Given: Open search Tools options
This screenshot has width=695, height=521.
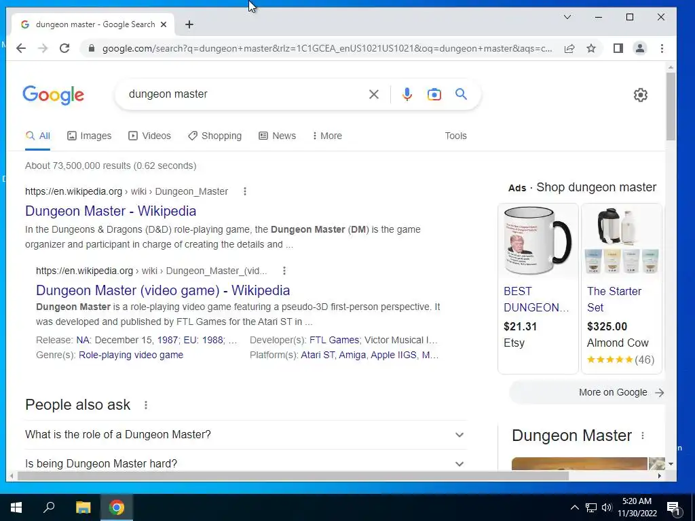Looking at the screenshot, I should [x=455, y=136].
